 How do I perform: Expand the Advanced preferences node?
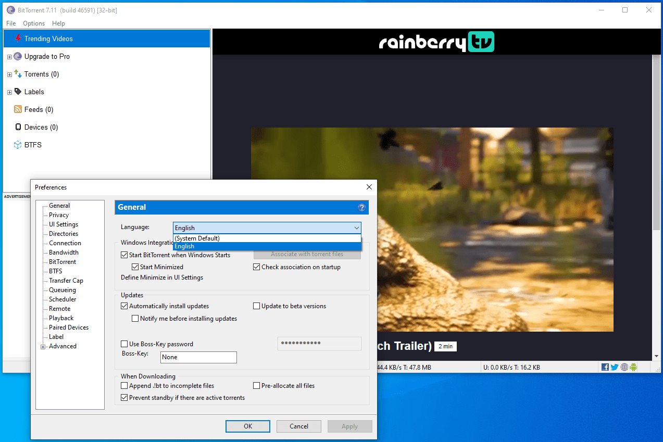point(43,347)
